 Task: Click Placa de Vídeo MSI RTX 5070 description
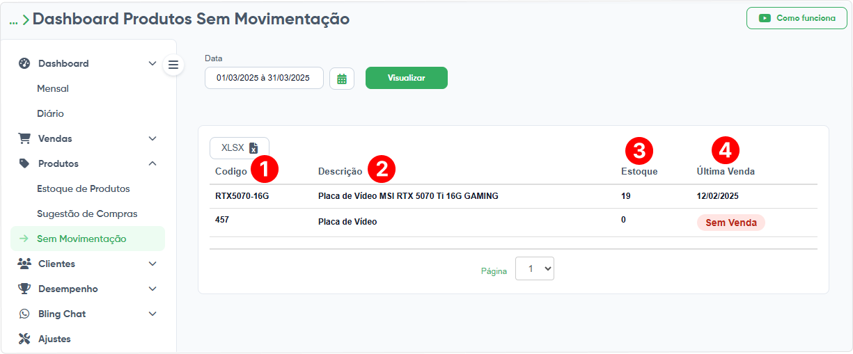coord(408,196)
